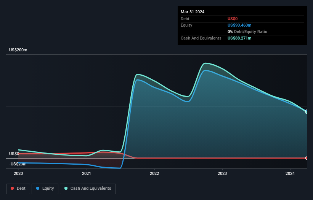Click the red US$0 Debt value in tooltip
The image size is (313, 200).
(x=233, y=19)
